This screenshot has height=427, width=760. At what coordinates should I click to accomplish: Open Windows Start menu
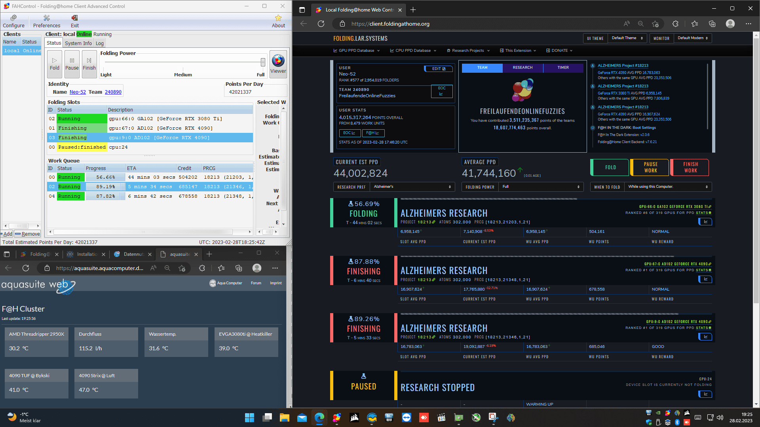click(x=249, y=418)
